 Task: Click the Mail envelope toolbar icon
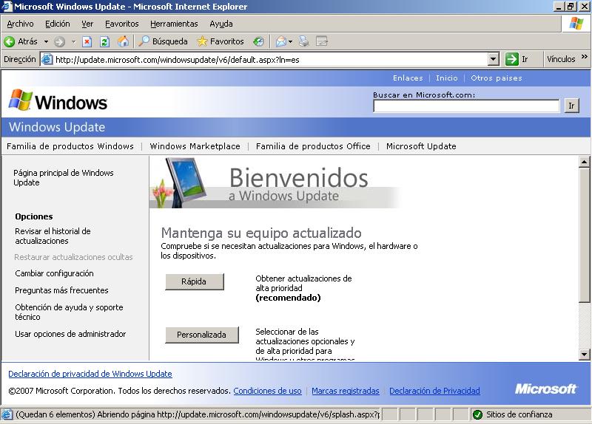pos(280,42)
